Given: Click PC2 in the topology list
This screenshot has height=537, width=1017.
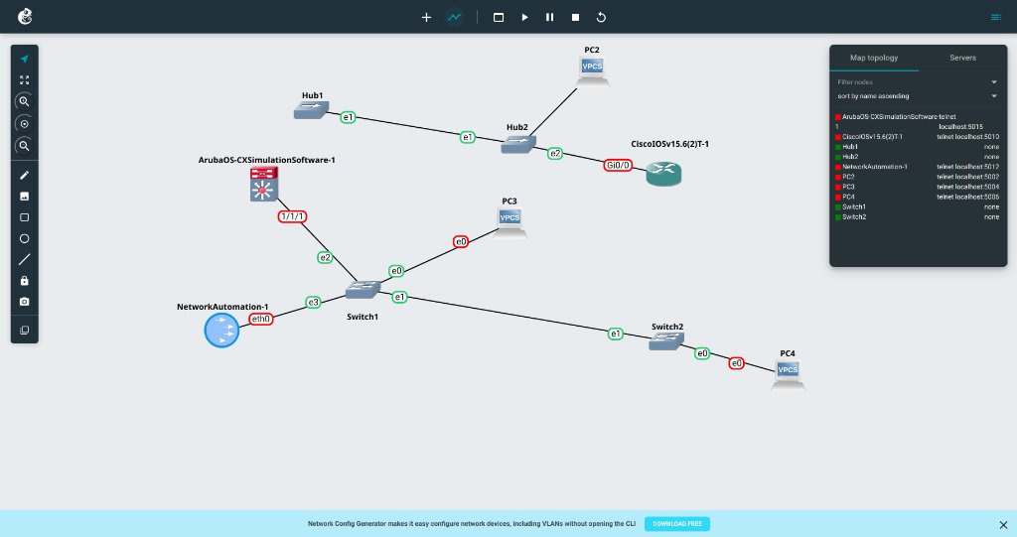Looking at the screenshot, I should click(848, 177).
